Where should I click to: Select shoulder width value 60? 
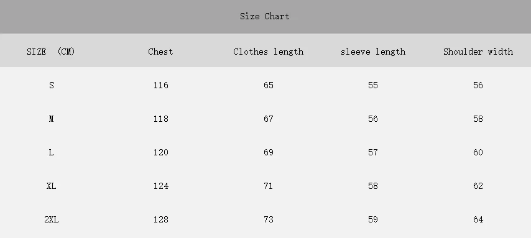(478, 152)
